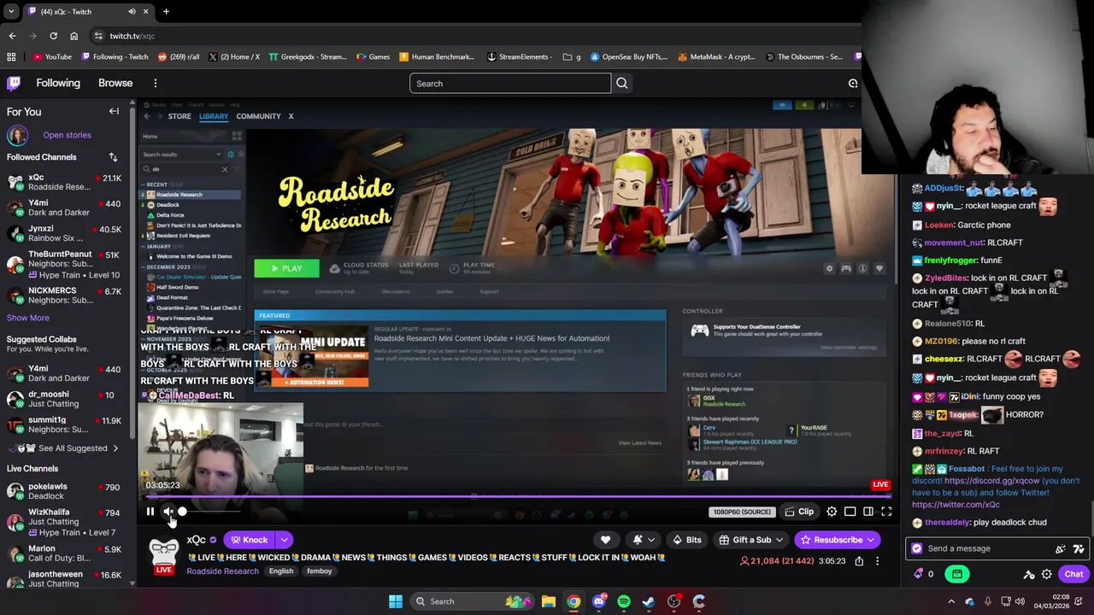This screenshot has height=615, width=1094.
Task: Expand the dropdown next to Knock
Action: click(284, 540)
